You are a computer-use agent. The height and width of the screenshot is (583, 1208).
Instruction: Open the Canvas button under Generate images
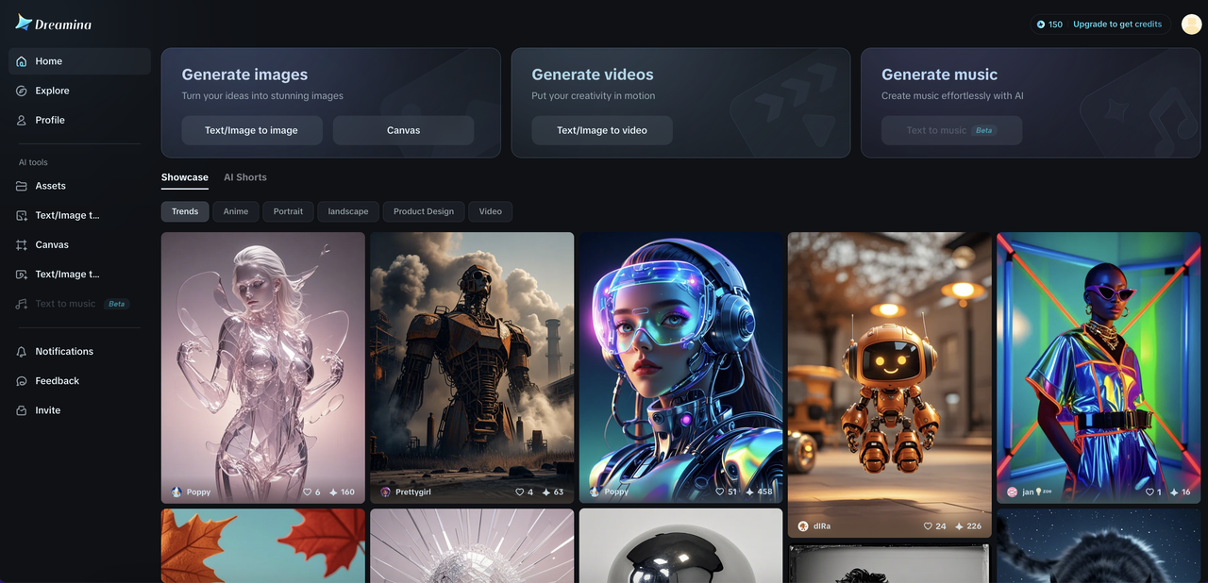[404, 130]
